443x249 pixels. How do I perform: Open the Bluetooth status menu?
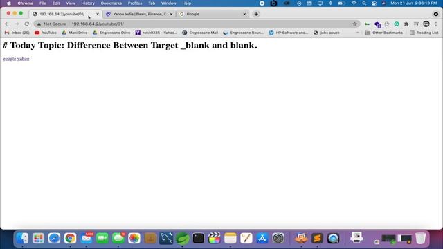coord(330,3)
